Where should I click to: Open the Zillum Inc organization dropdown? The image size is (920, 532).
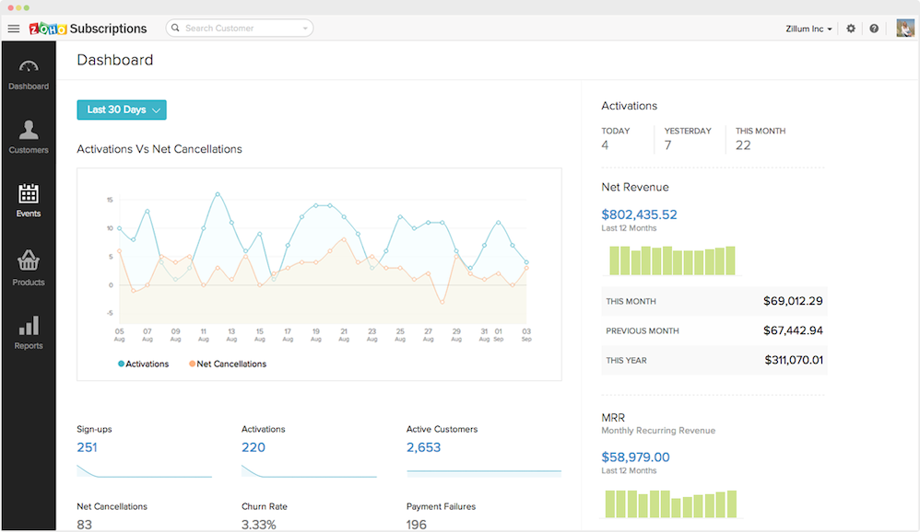coord(805,29)
